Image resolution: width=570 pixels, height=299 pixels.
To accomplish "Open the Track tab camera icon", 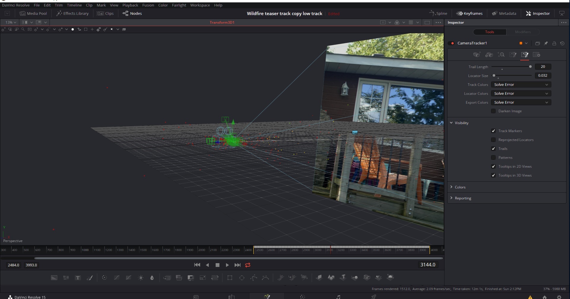I will point(477,55).
